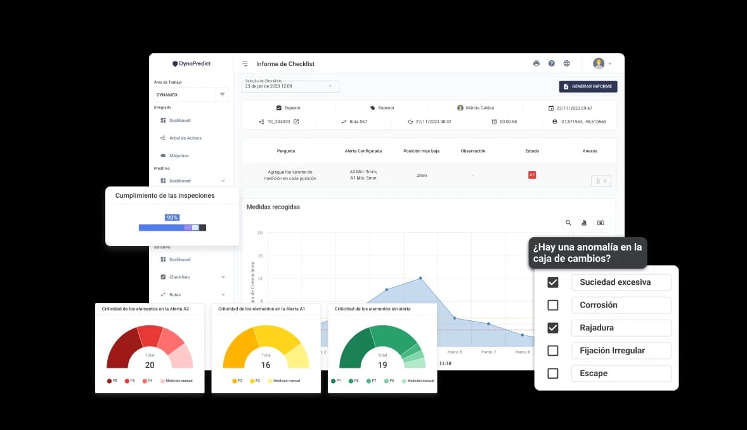
Task: Click the chart zoom magnifier icon
Action: coord(568,223)
